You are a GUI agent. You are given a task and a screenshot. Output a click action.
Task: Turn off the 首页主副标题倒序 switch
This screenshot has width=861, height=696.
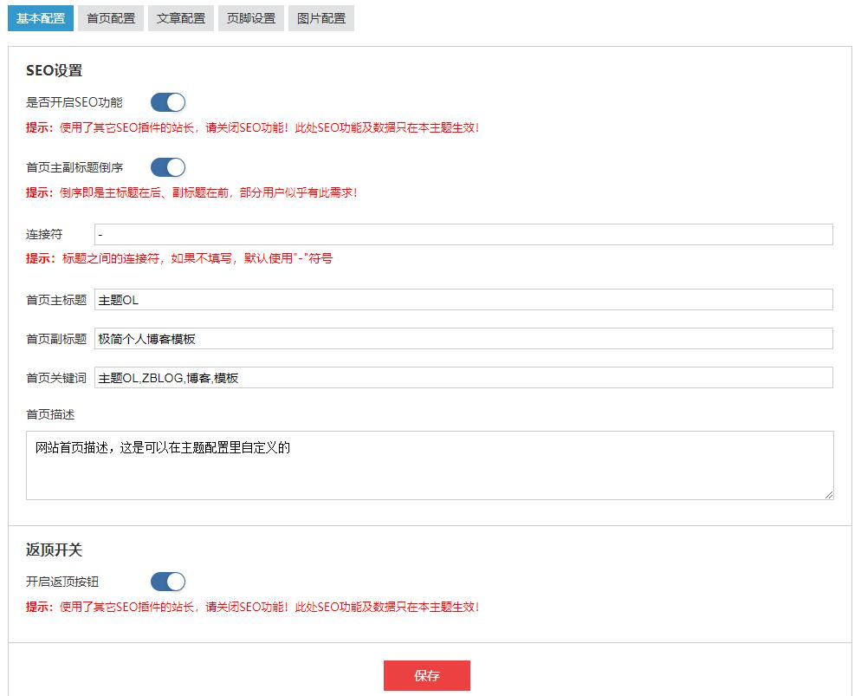click(x=168, y=167)
